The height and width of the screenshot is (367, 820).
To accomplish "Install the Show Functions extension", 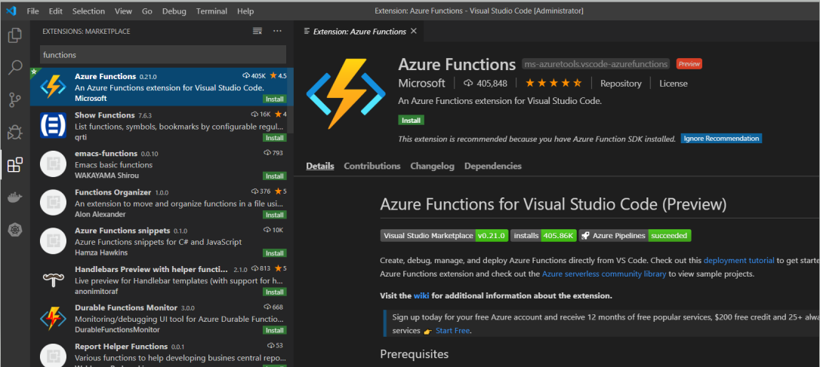I will (275, 138).
